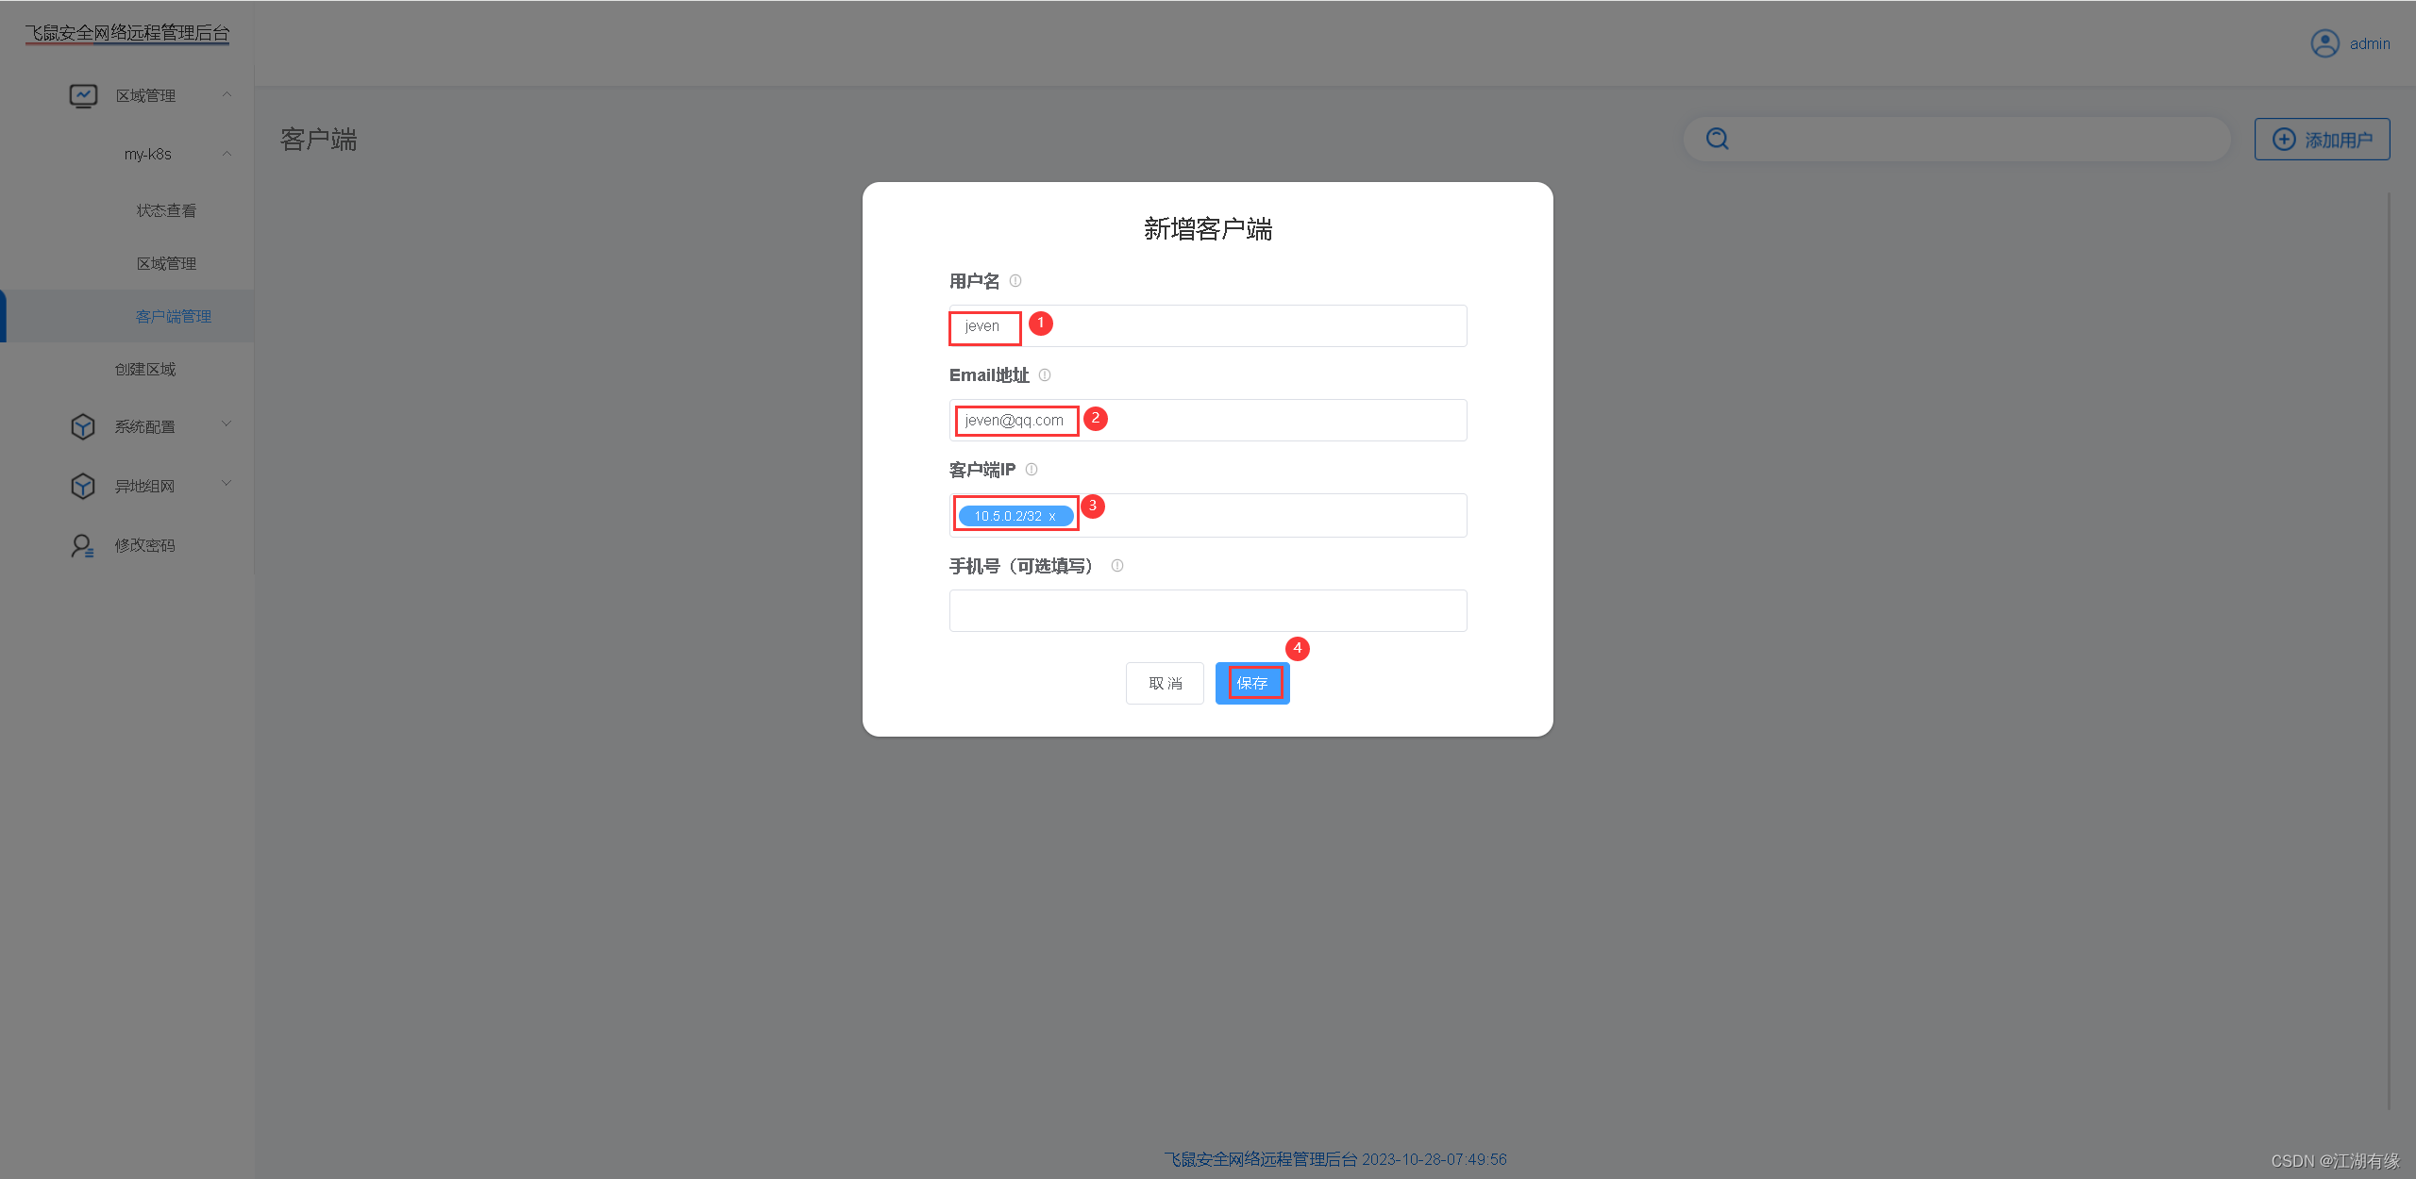Image resolution: width=2416 pixels, height=1179 pixels.
Task: Open the 修改密码 menu item
Action: 145,545
